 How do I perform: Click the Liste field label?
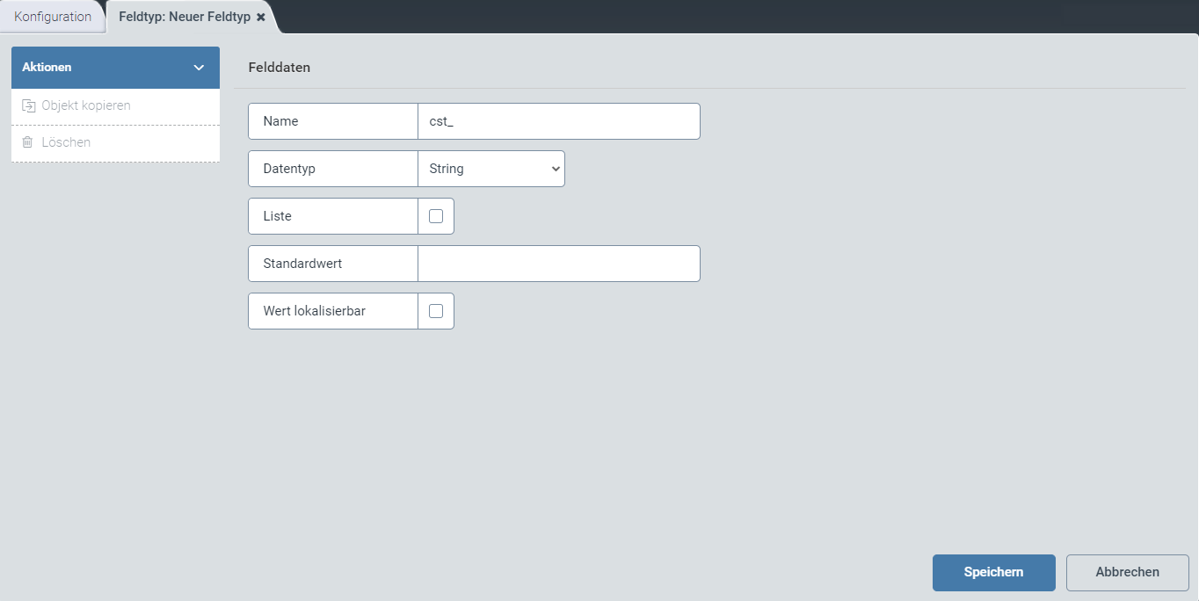(277, 216)
